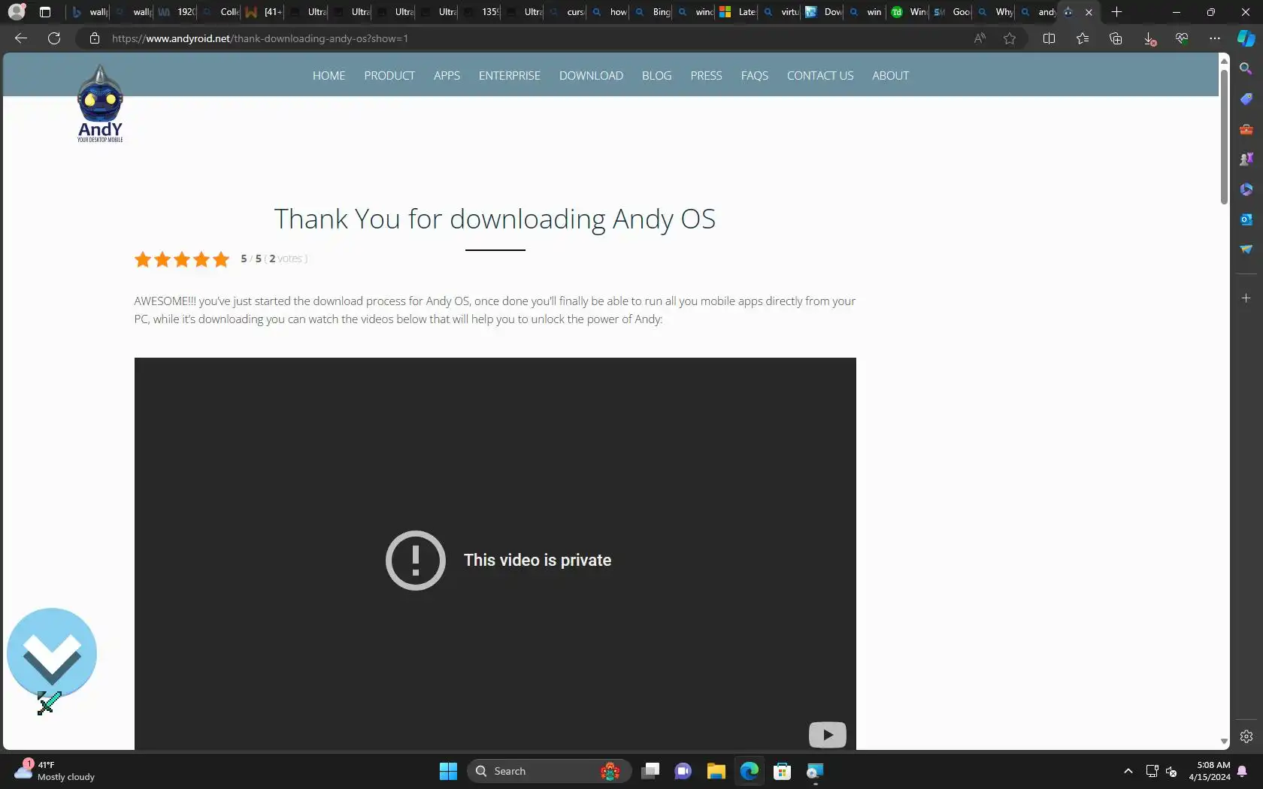Viewport: 1263px width, 789px height.
Task: Open the APPS menu item
Action: (x=447, y=76)
